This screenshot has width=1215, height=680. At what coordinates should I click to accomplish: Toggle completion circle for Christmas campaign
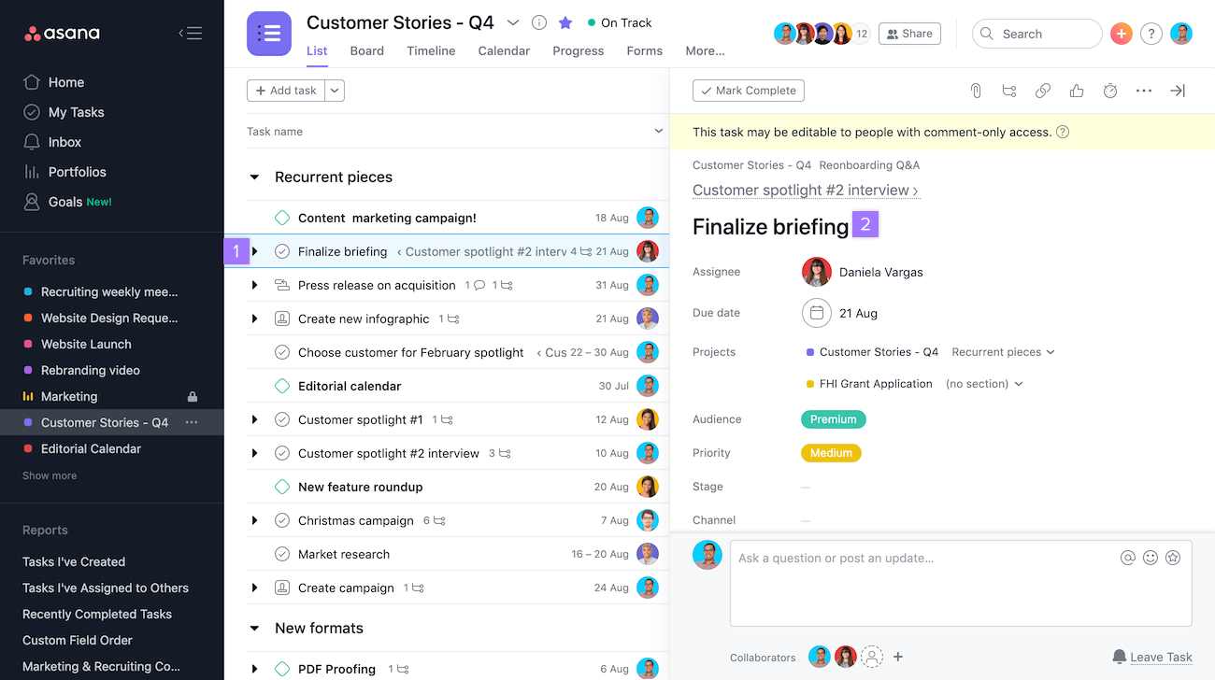coord(282,520)
